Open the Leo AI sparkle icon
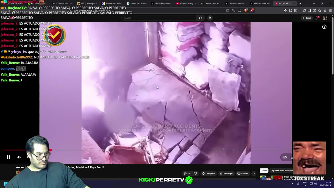 click(320, 10)
